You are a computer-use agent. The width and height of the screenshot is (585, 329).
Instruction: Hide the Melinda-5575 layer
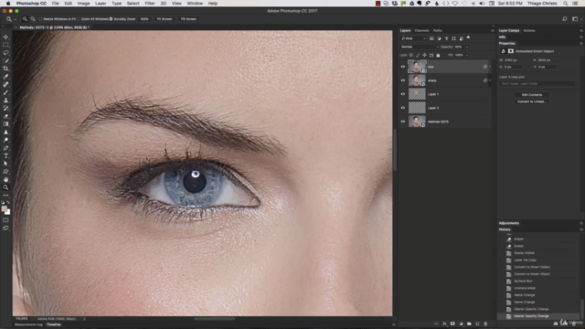point(403,122)
